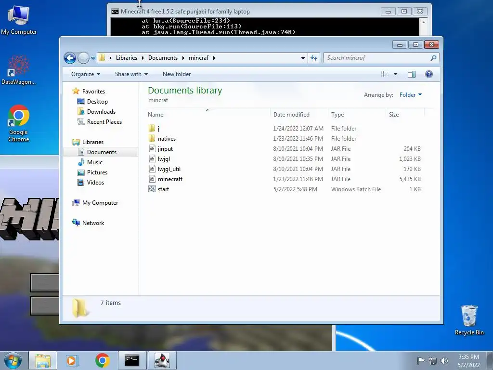This screenshot has width=493, height=370.
Task: Open the Pictures library
Action: pos(97,172)
